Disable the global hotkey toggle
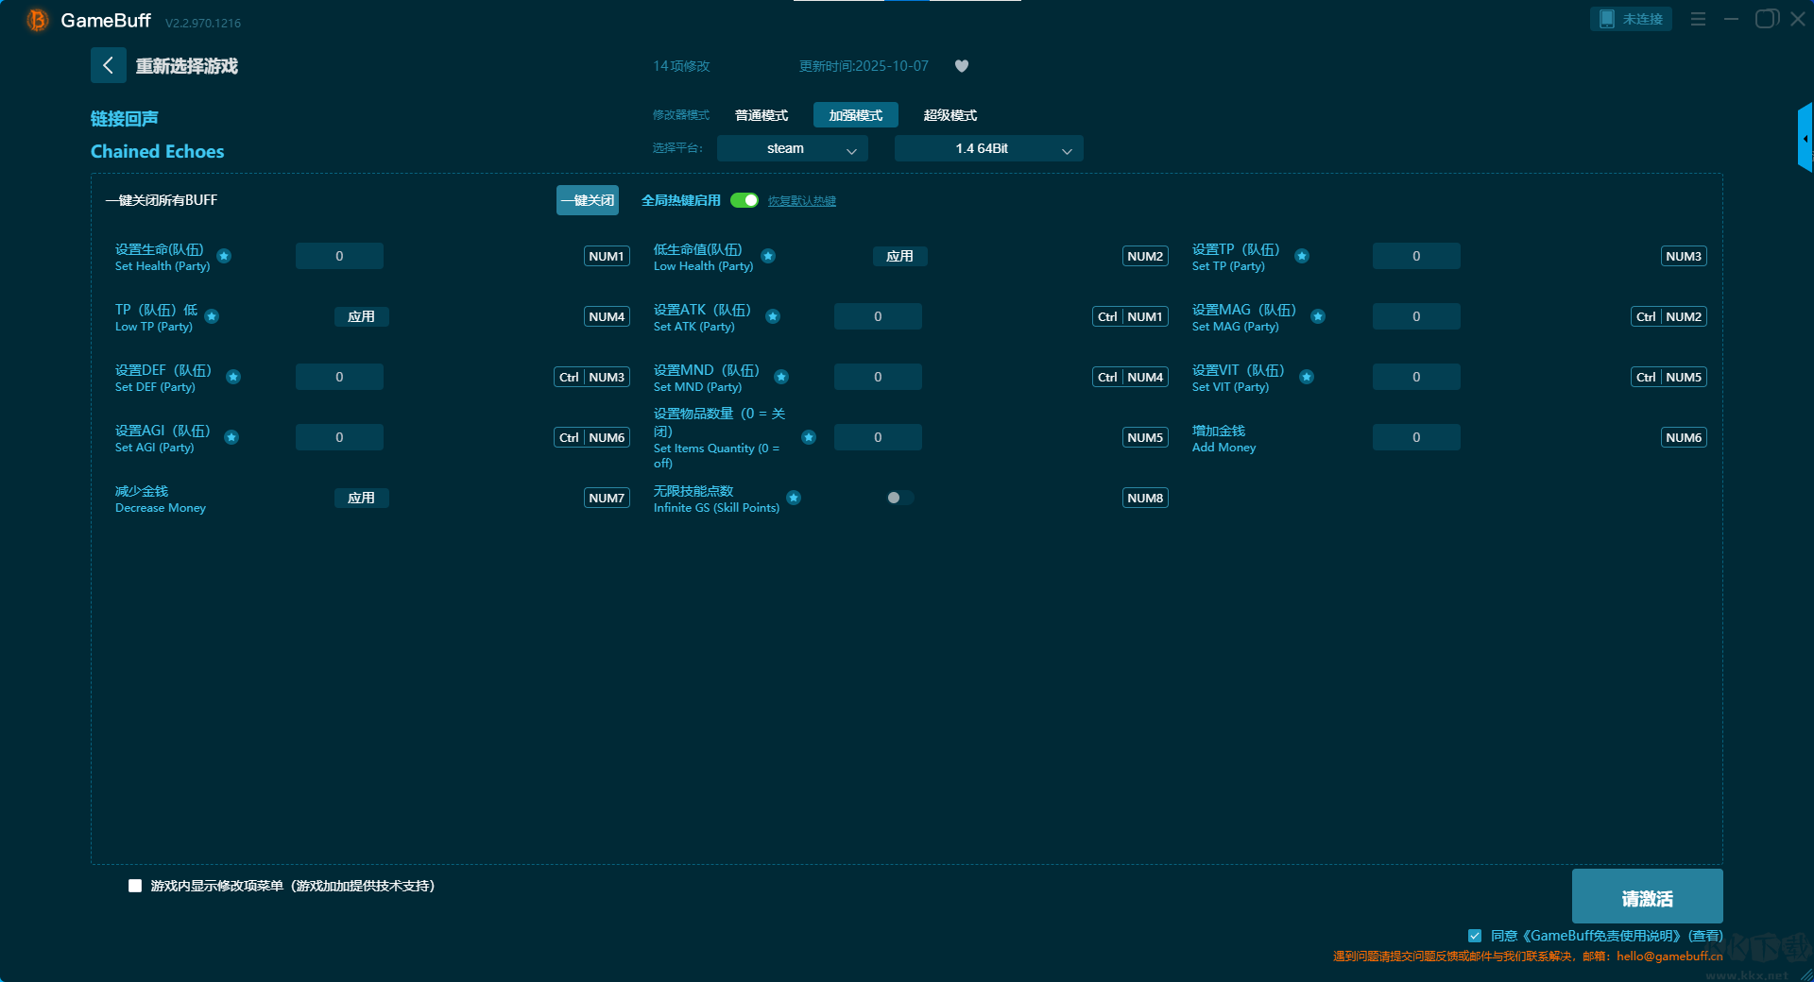This screenshot has height=982, width=1814. tap(744, 200)
